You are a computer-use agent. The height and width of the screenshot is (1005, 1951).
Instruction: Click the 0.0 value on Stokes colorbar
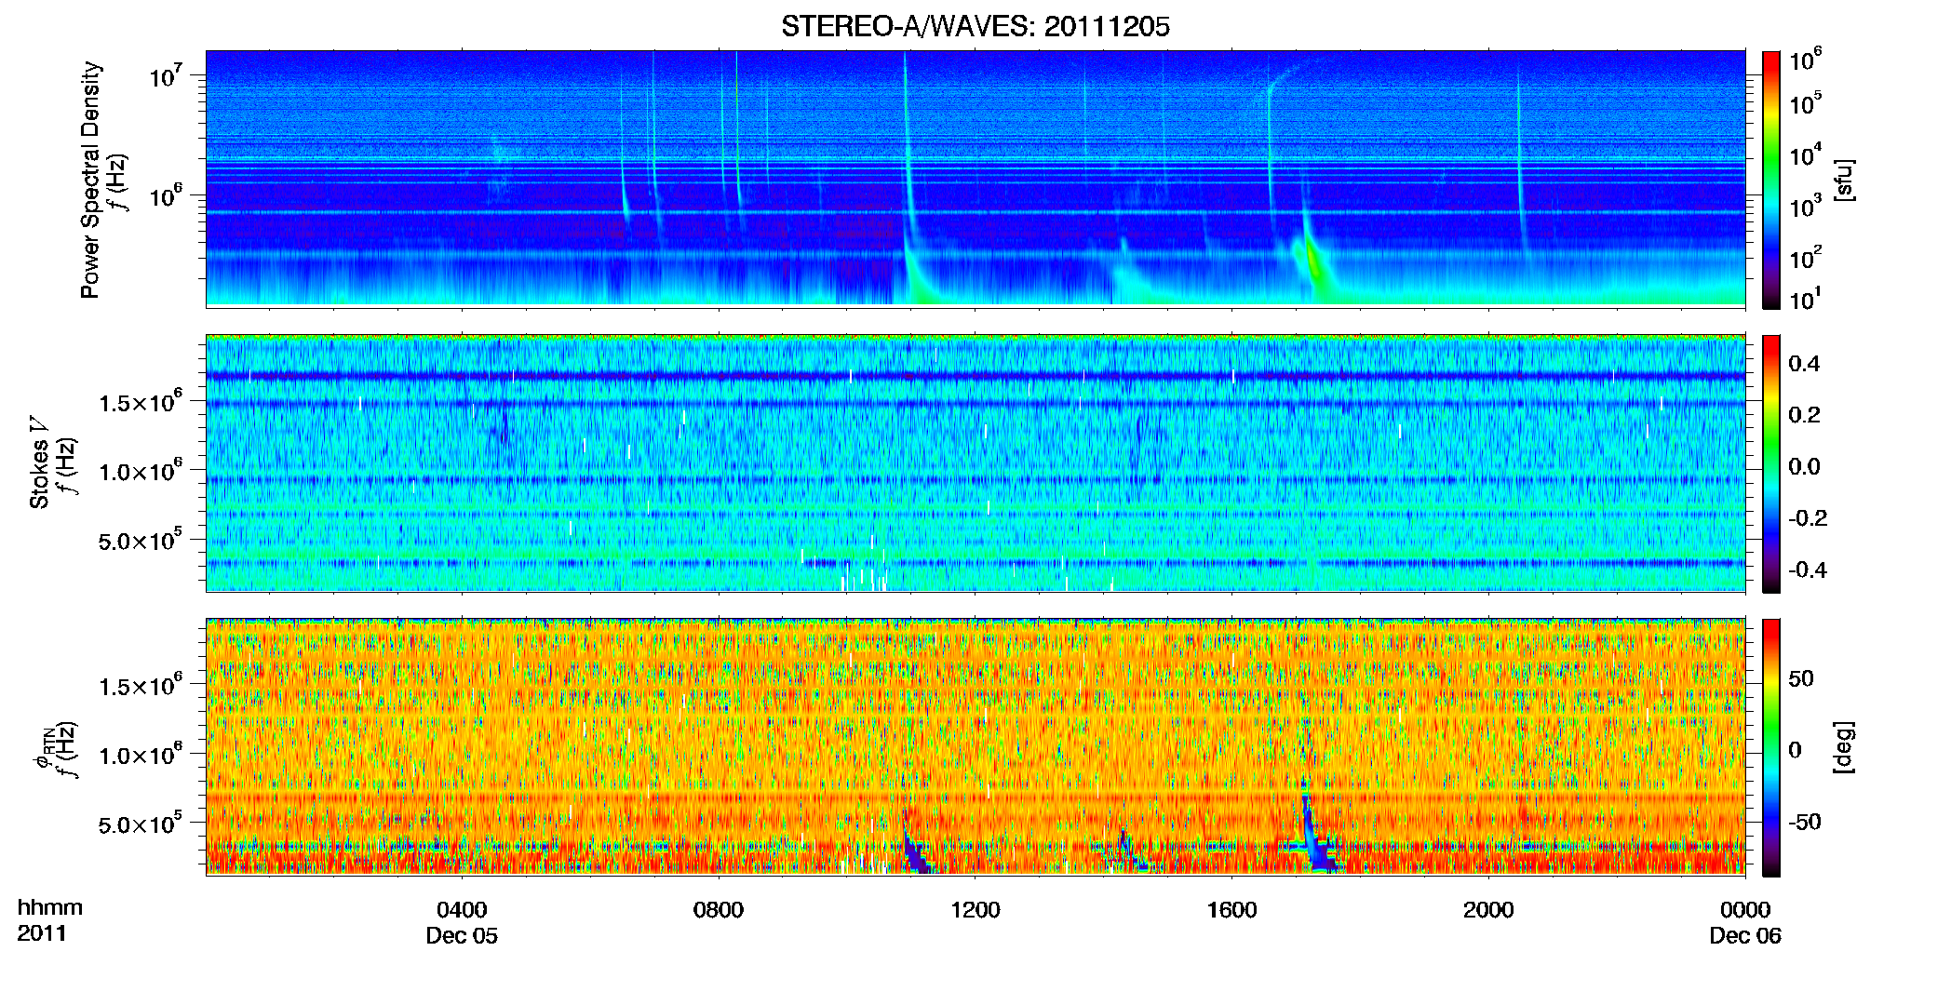point(1804,467)
